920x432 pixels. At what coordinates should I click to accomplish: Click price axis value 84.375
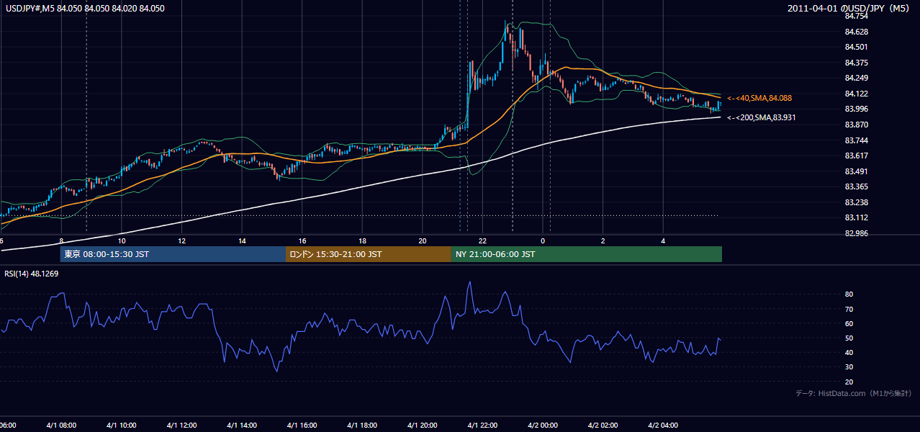pos(855,63)
